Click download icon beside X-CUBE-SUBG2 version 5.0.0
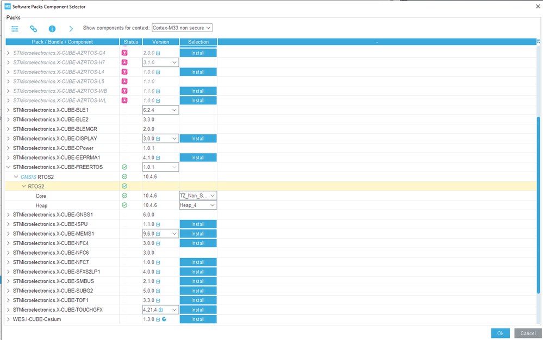543x340 pixels. pyautogui.click(x=158, y=291)
